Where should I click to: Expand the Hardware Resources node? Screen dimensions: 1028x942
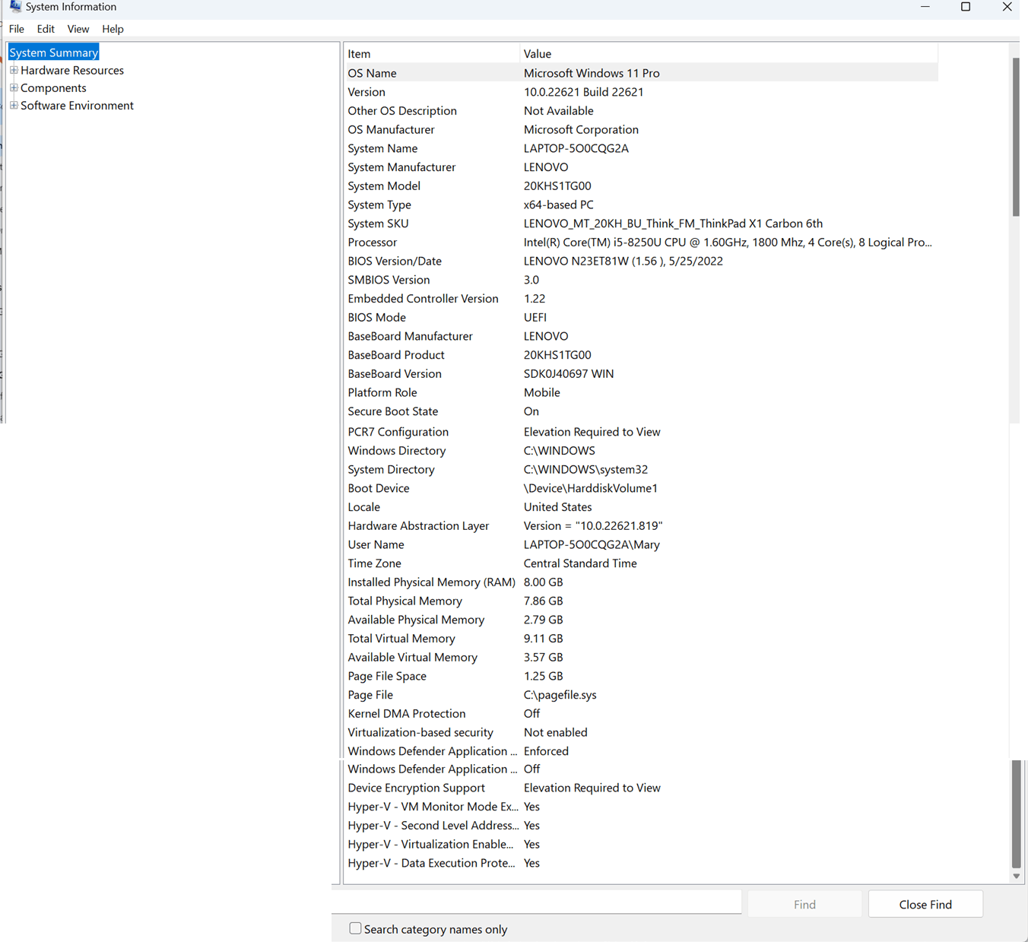[x=14, y=70]
